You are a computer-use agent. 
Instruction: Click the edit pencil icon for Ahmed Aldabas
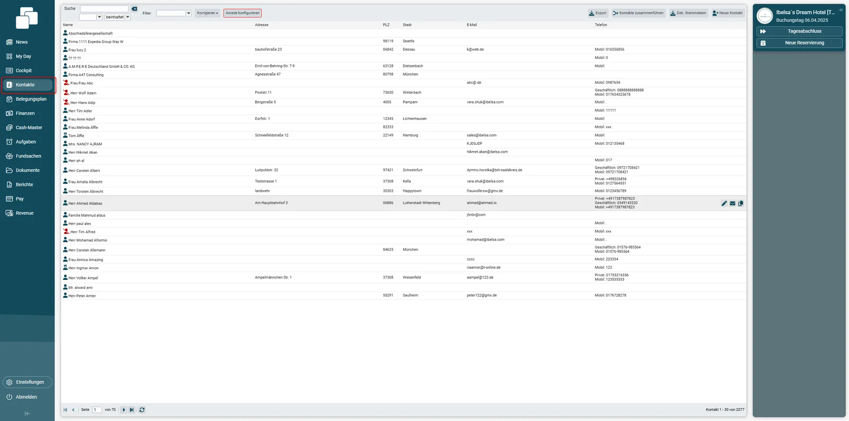tap(724, 204)
